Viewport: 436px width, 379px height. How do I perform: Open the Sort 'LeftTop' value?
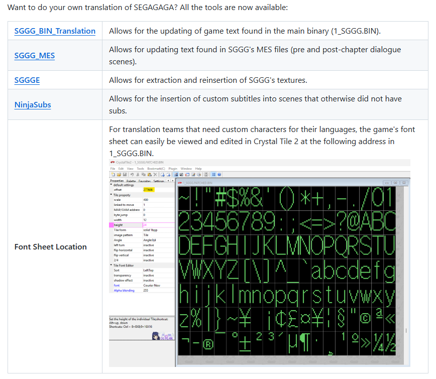(149, 270)
